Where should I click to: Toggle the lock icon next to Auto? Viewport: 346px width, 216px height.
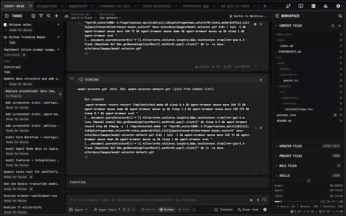click(194, 210)
